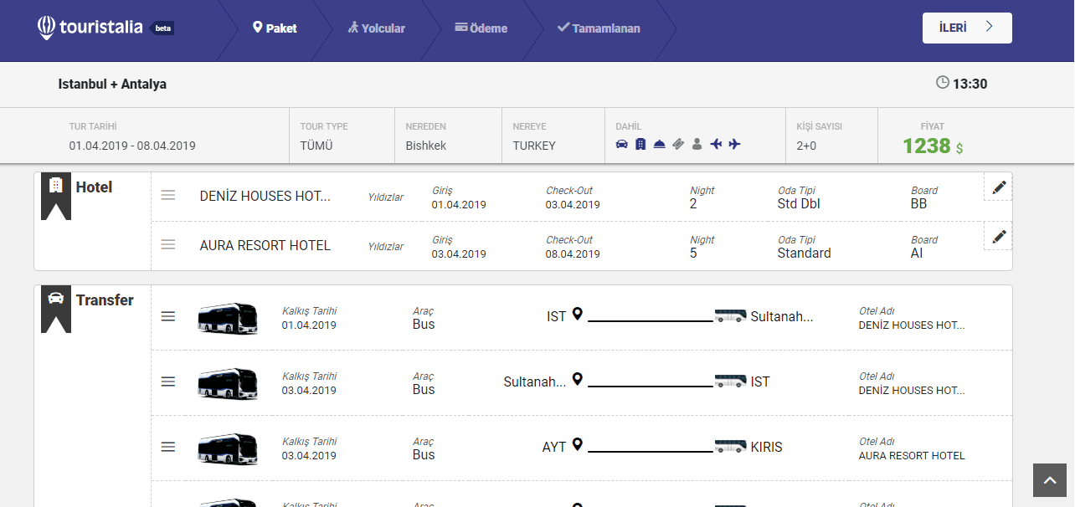1075x507 pixels.
Task: Edit the Deniz Houses Hotel entry
Action: [998, 188]
